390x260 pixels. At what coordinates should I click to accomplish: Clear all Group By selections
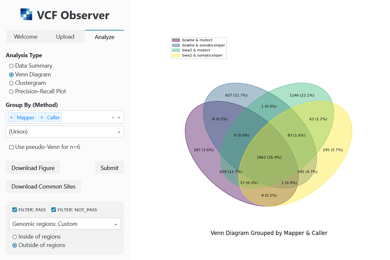click(113, 117)
